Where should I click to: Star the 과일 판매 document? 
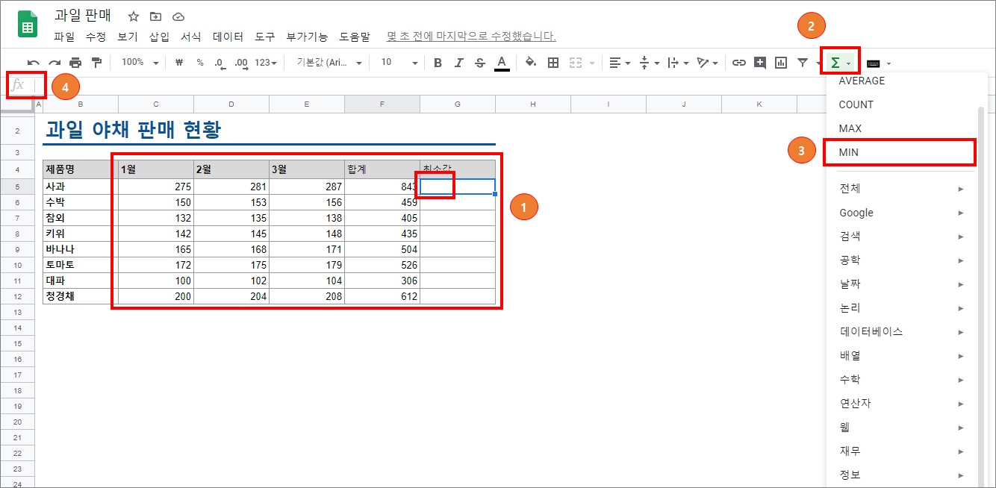(x=134, y=16)
